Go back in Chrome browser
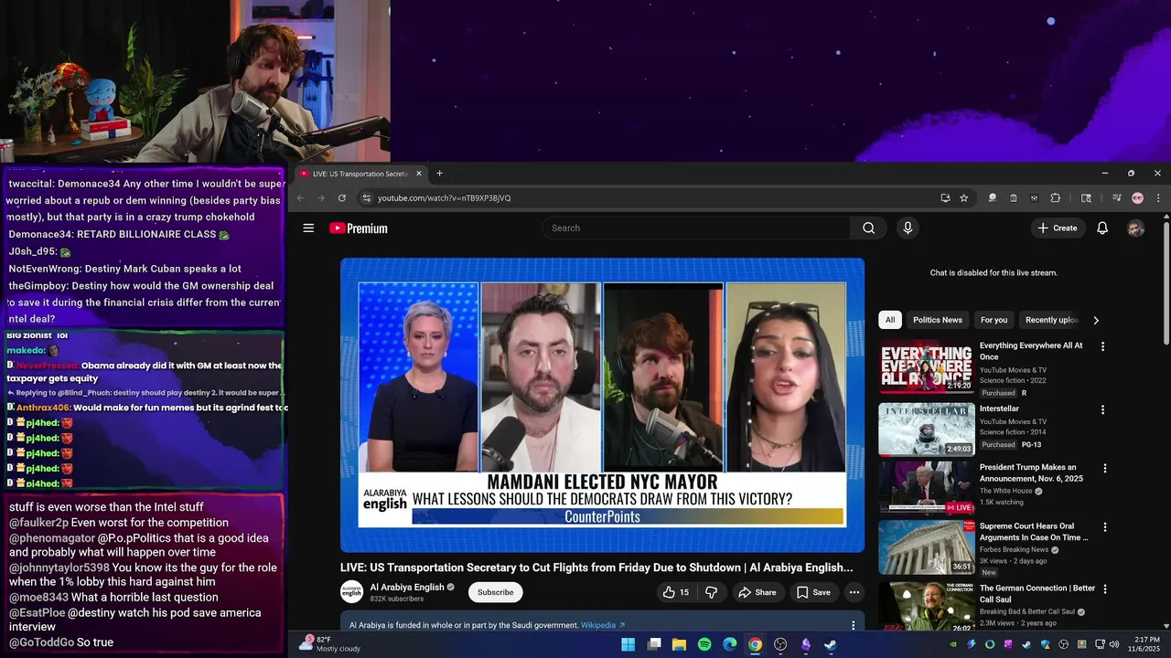The height and width of the screenshot is (658, 1171). [x=300, y=198]
